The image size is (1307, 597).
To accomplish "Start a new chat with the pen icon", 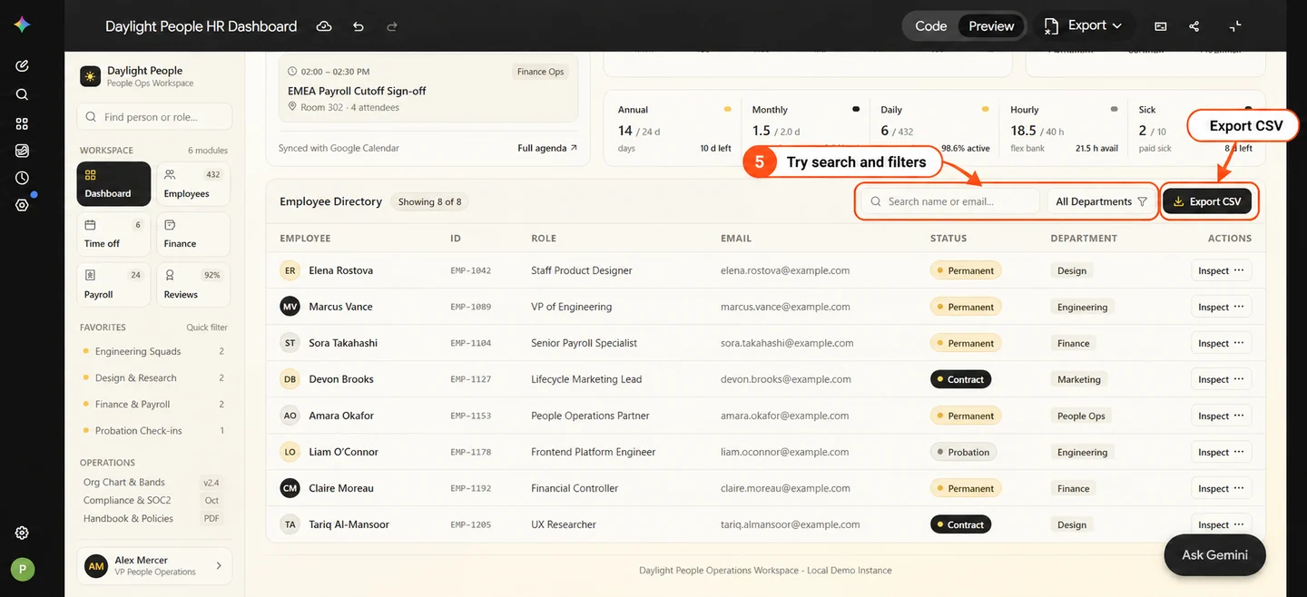I will [x=22, y=65].
